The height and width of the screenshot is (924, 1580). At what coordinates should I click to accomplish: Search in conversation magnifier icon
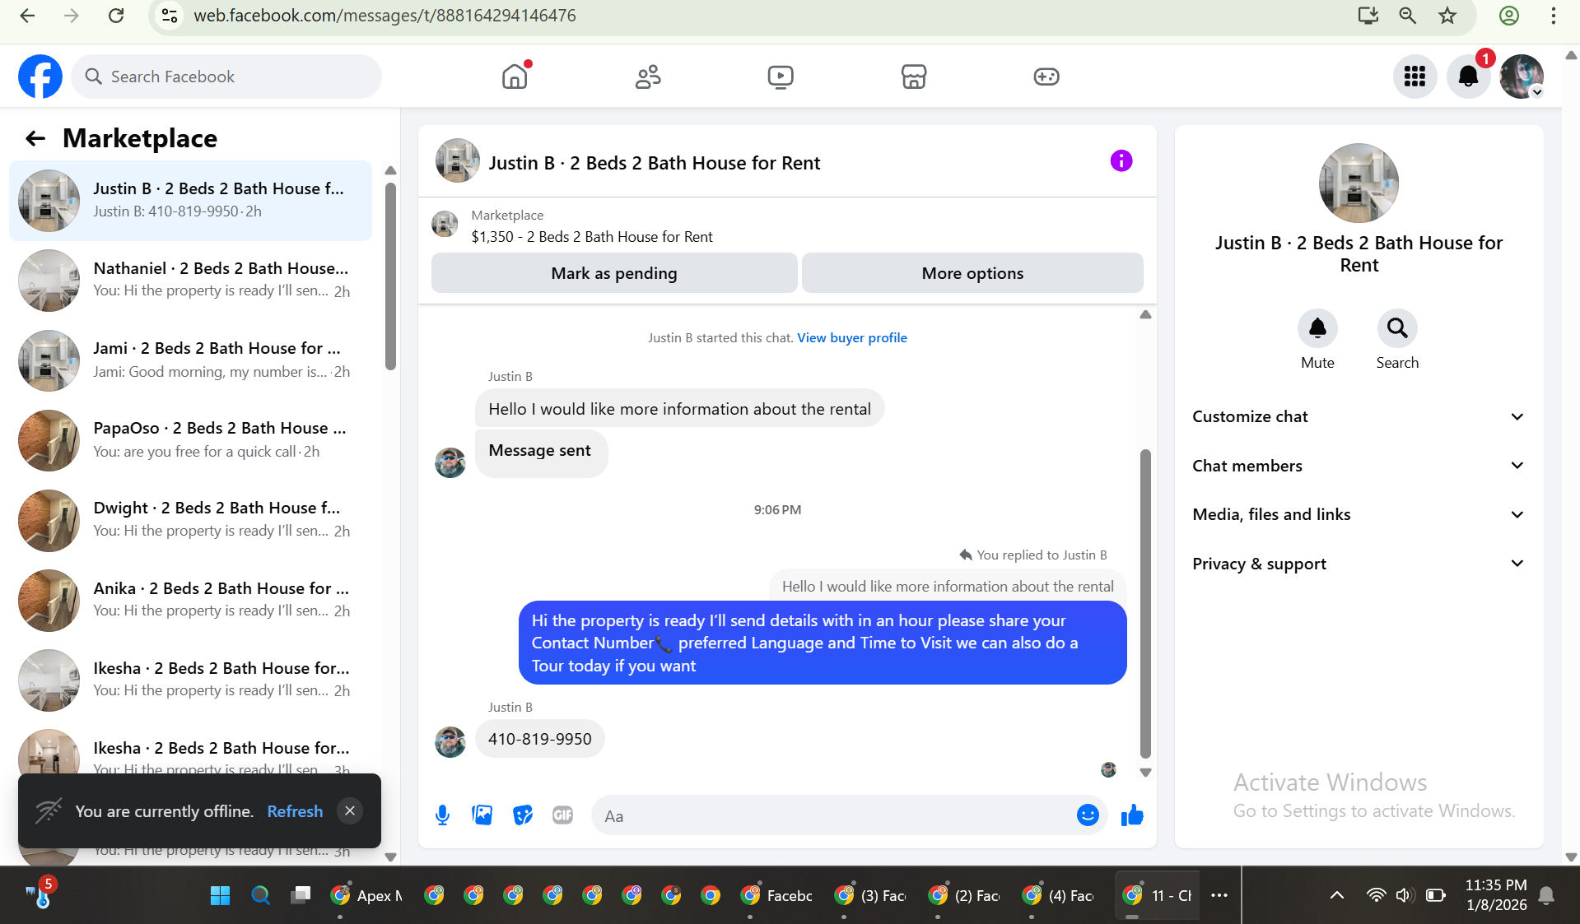(1397, 328)
